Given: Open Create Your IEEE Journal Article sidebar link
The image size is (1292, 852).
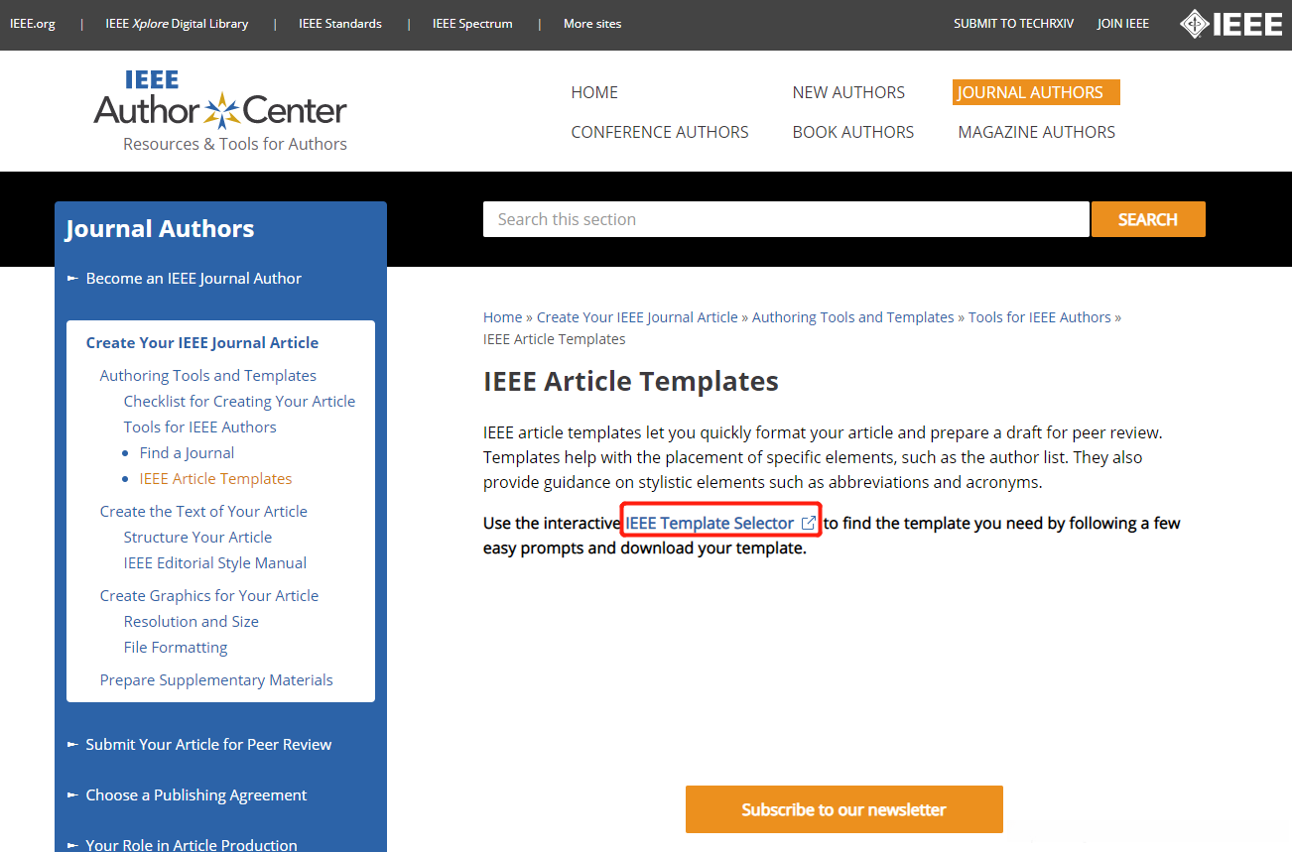Looking at the screenshot, I should click(202, 343).
